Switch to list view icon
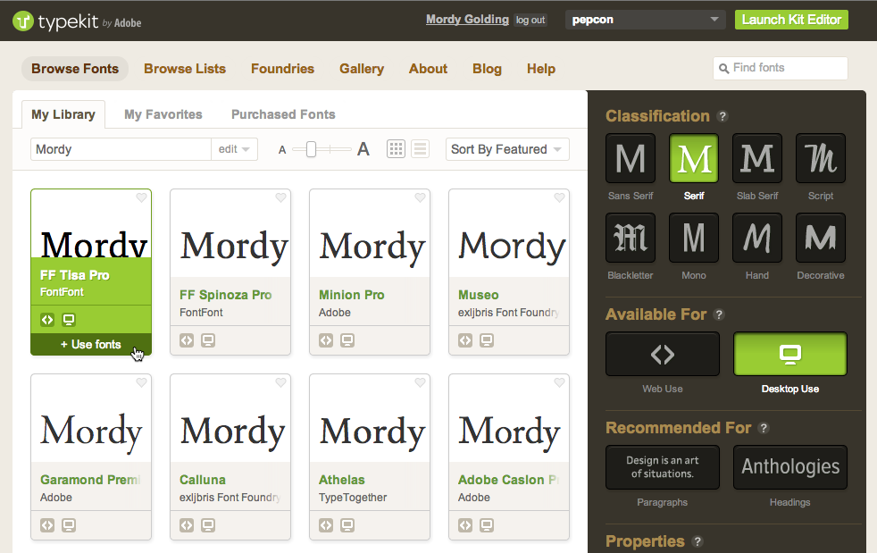The width and height of the screenshot is (877, 553). [420, 149]
